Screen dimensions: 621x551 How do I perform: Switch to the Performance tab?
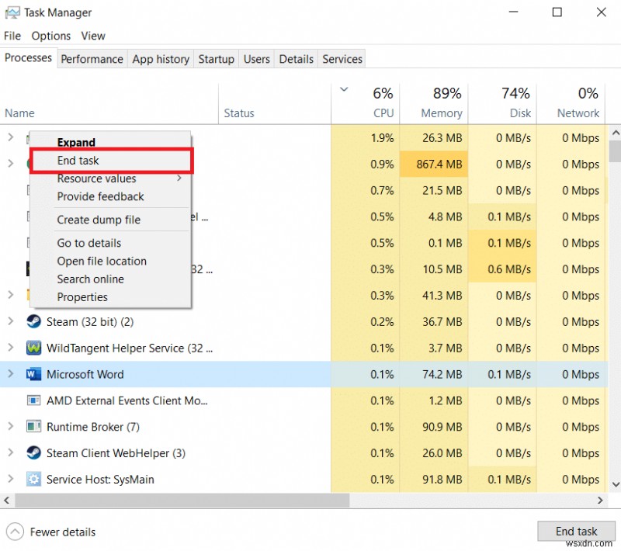click(x=92, y=58)
